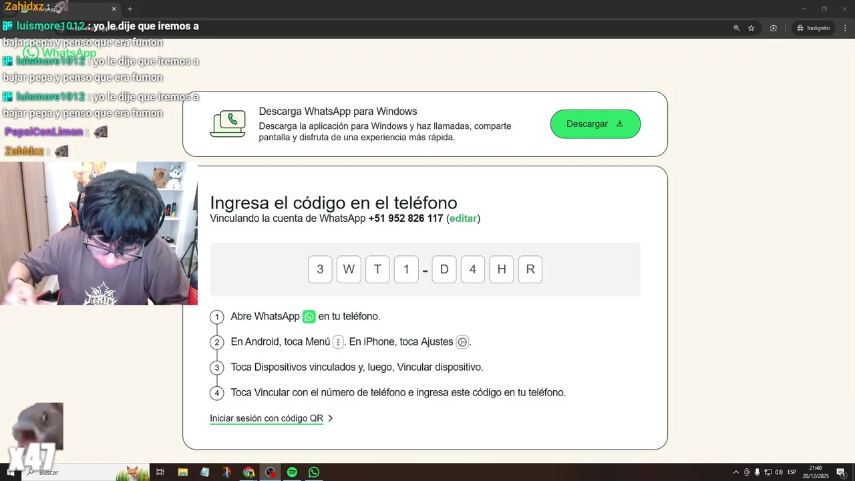Click the Descarga WhatsApp para Windows title

tap(338, 112)
